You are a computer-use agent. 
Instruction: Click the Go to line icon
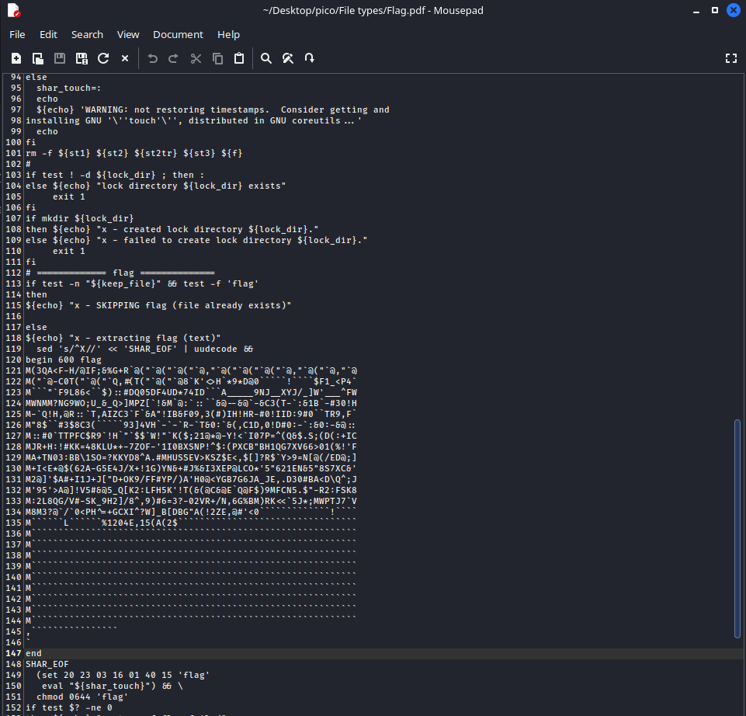tap(309, 58)
